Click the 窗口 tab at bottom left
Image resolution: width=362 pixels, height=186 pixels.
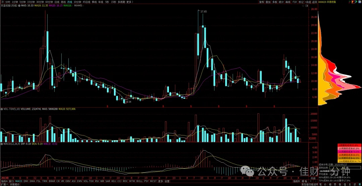(11, 181)
